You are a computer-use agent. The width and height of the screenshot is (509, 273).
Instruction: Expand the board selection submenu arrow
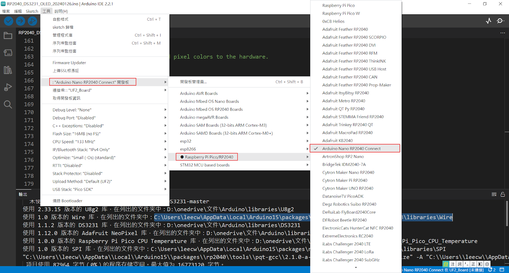pyautogui.click(x=165, y=82)
